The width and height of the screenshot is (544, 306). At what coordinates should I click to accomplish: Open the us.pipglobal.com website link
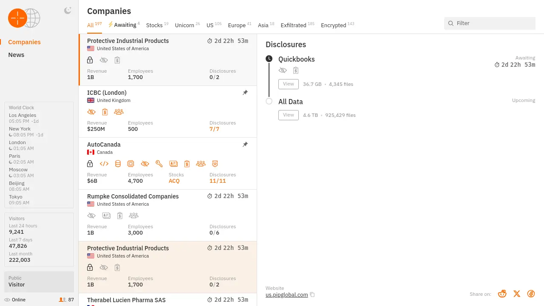point(286,295)
